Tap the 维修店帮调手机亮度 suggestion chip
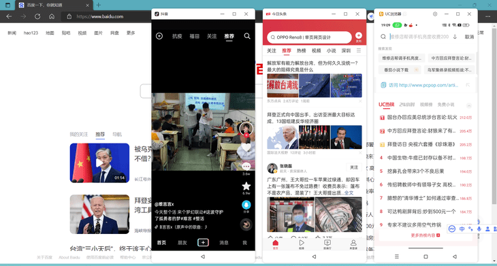Image resolution: width=497 pixels, height=266 pixels. click(402, 58)
